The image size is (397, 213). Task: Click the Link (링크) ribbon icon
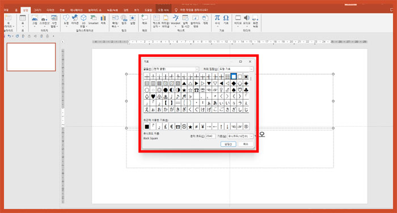pyautogui.click(x=124, y=18)
